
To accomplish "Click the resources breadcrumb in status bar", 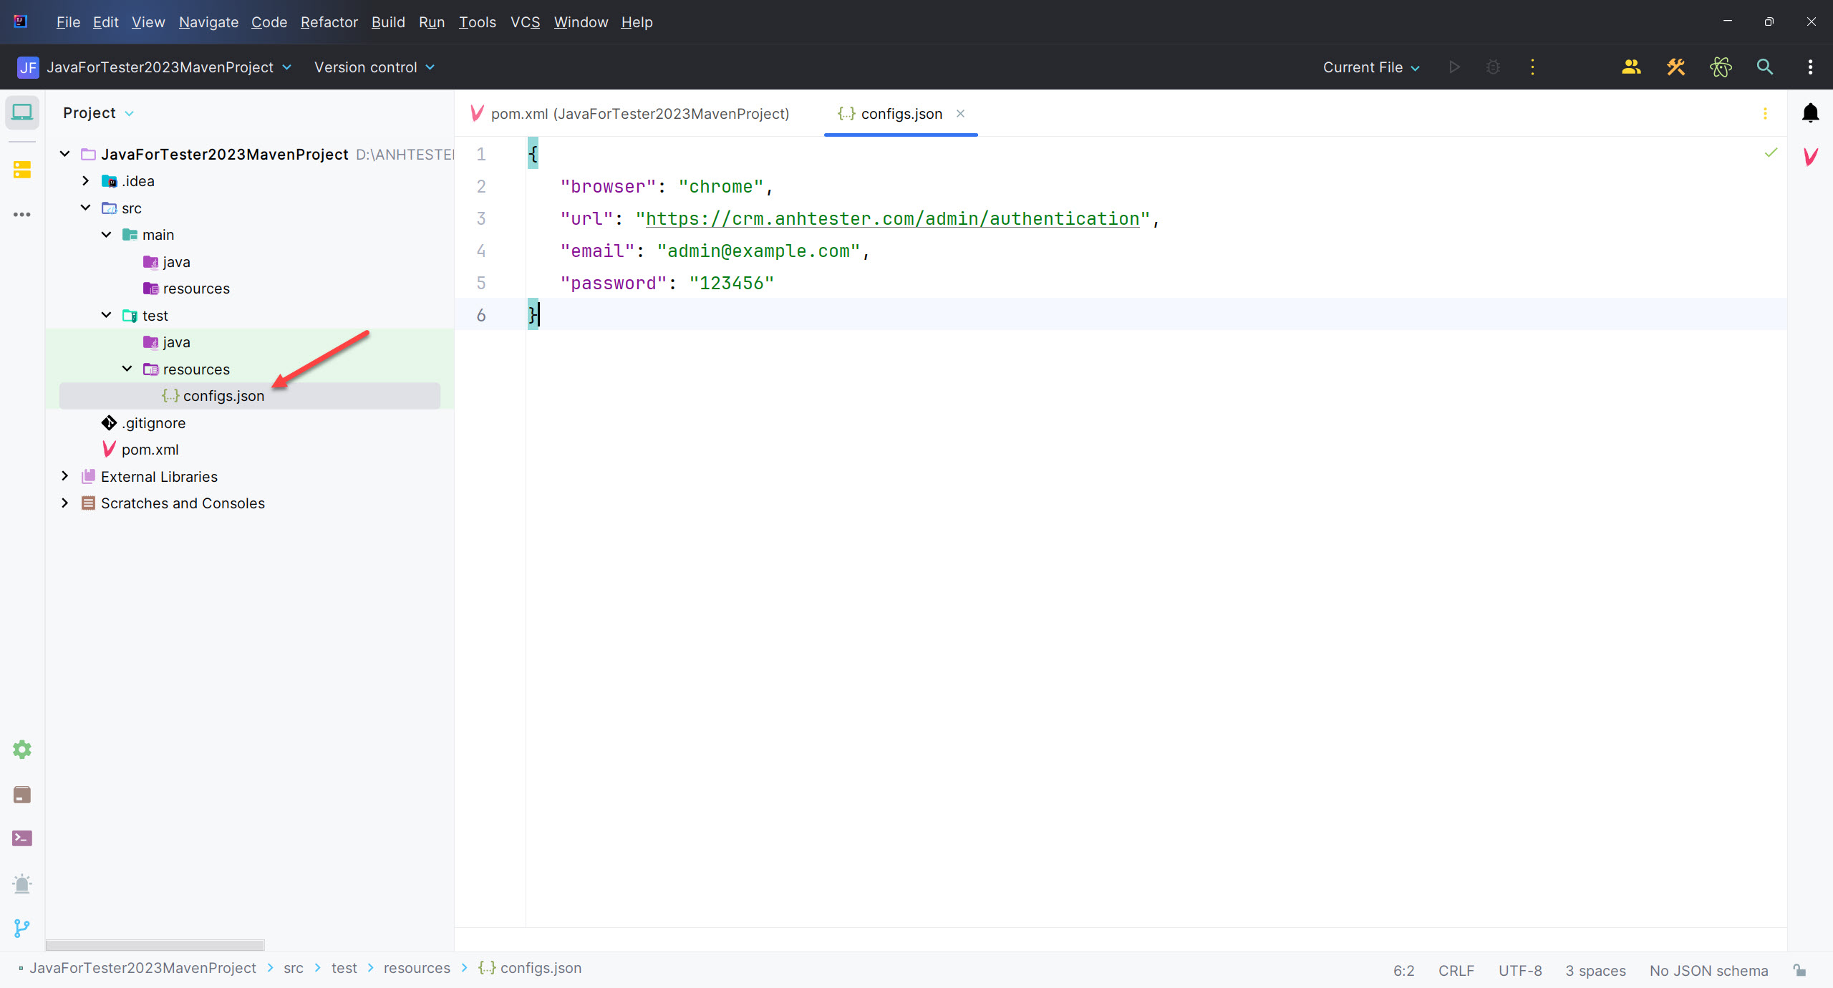I will [417, 968].
